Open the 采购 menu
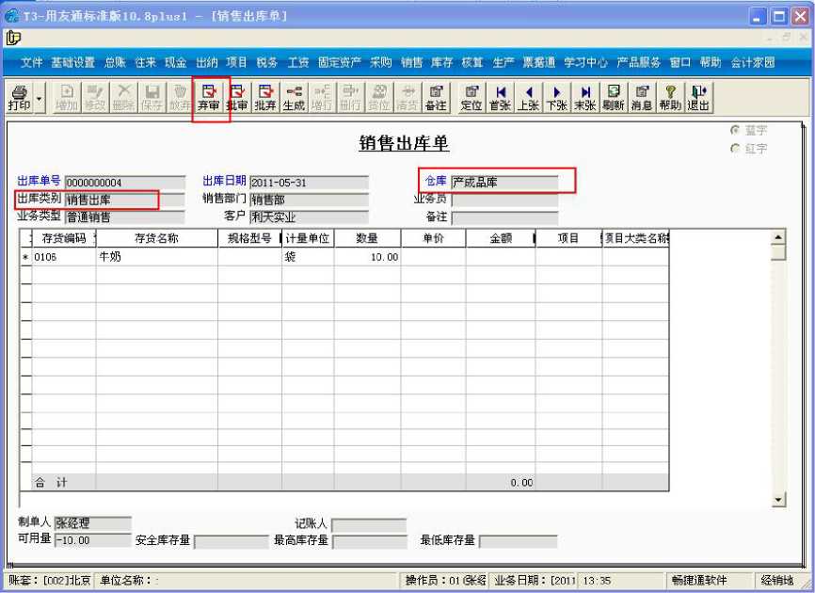The height and width of the screenshot is (593, 815). click(x=380, y=62)
